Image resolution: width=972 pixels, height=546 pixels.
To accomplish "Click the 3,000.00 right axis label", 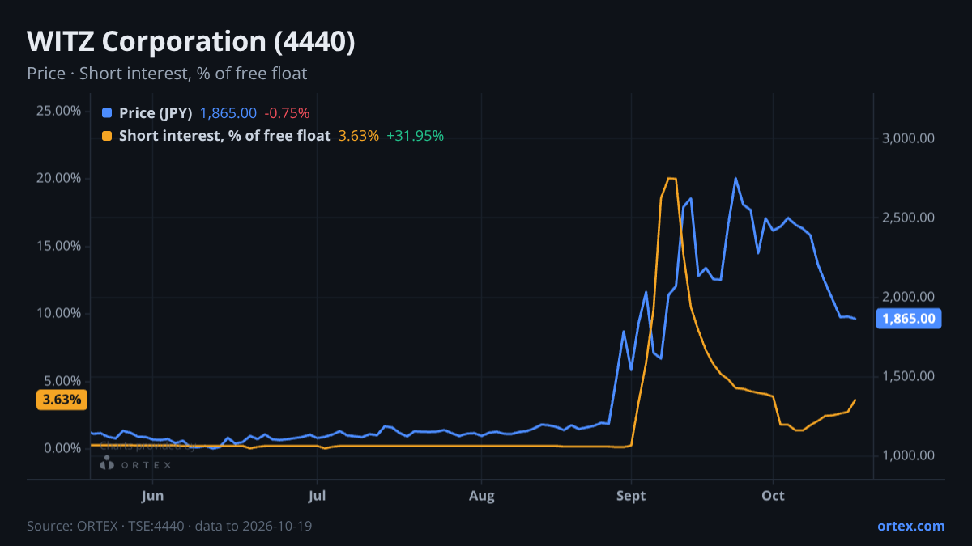I will click(x=909, y=138).
